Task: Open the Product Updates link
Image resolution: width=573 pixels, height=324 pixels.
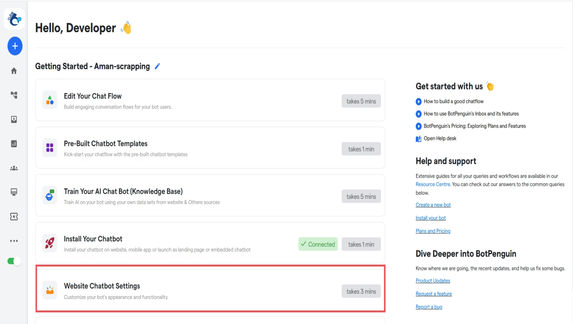Action: [433, 281]
